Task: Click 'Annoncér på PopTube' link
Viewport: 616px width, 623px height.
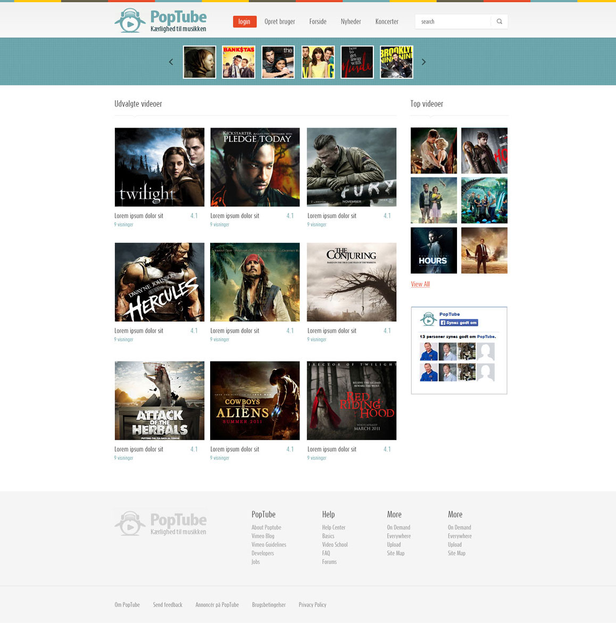Action: point(217,605)
